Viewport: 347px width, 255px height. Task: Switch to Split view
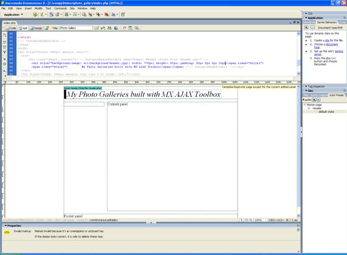(x=23, y=28)
